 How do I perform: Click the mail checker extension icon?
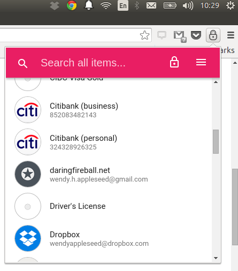coord(180,36)
